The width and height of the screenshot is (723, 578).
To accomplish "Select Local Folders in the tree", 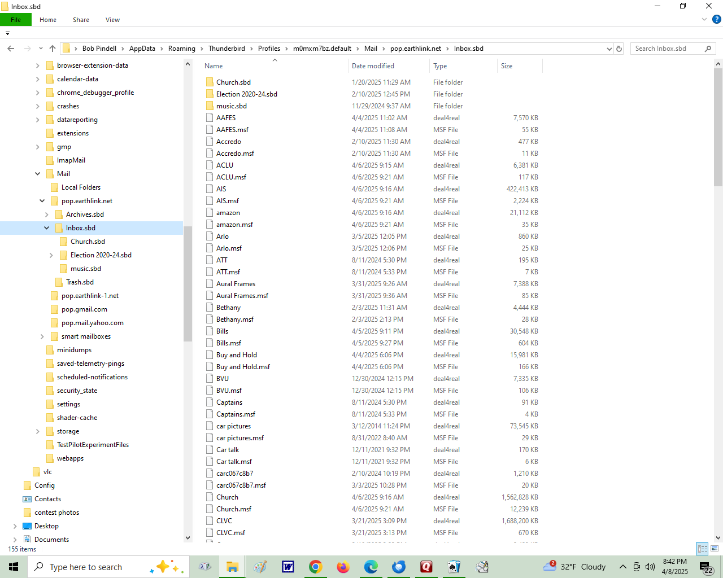I will coord(81,187).
